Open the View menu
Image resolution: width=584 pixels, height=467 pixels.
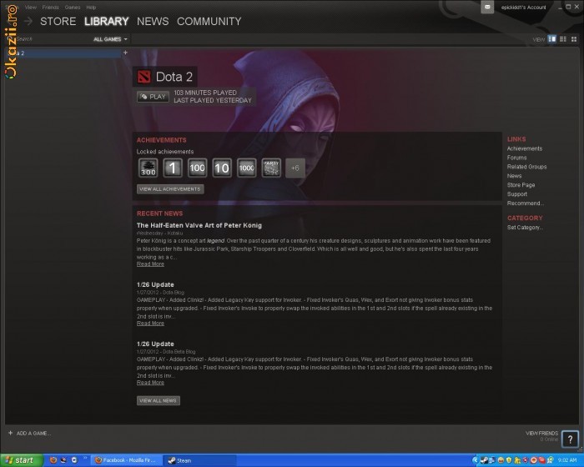[31, 7]
